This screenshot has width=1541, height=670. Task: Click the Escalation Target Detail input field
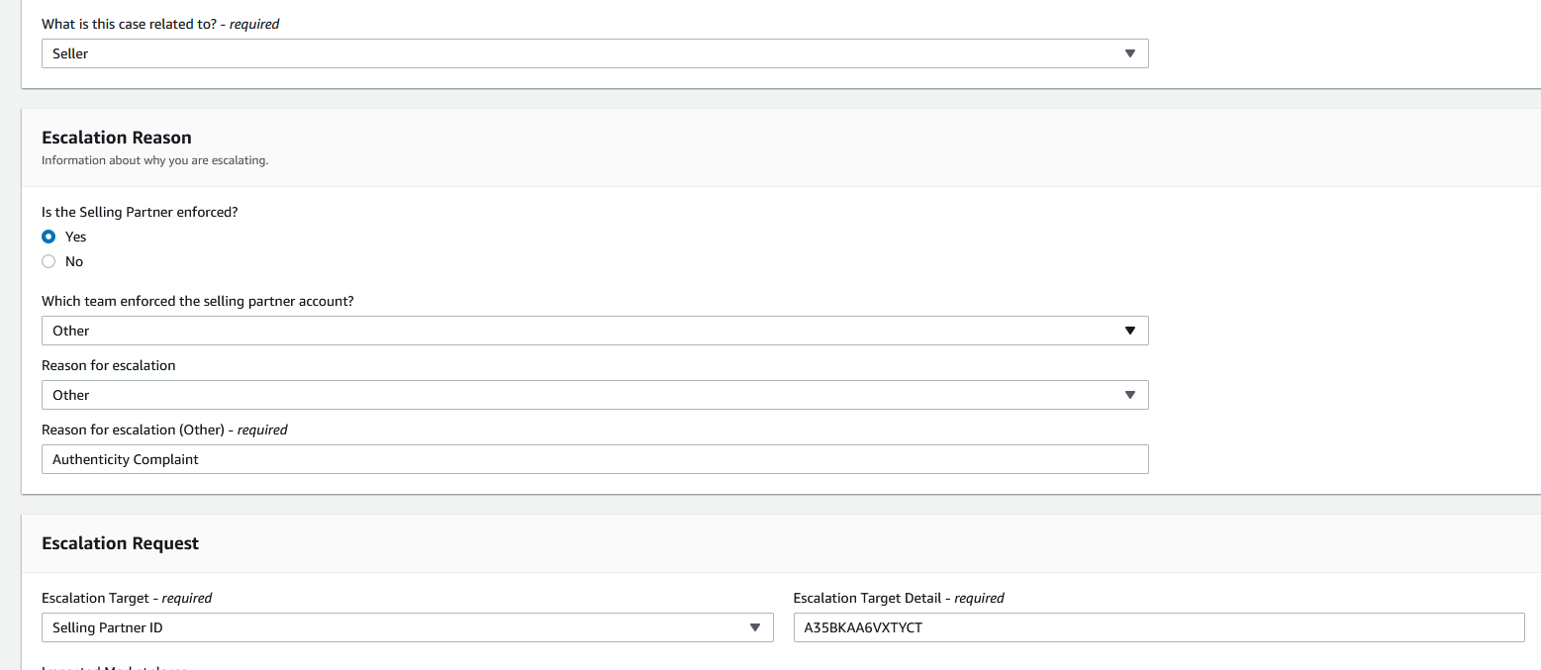click(x=1158, y=627)
